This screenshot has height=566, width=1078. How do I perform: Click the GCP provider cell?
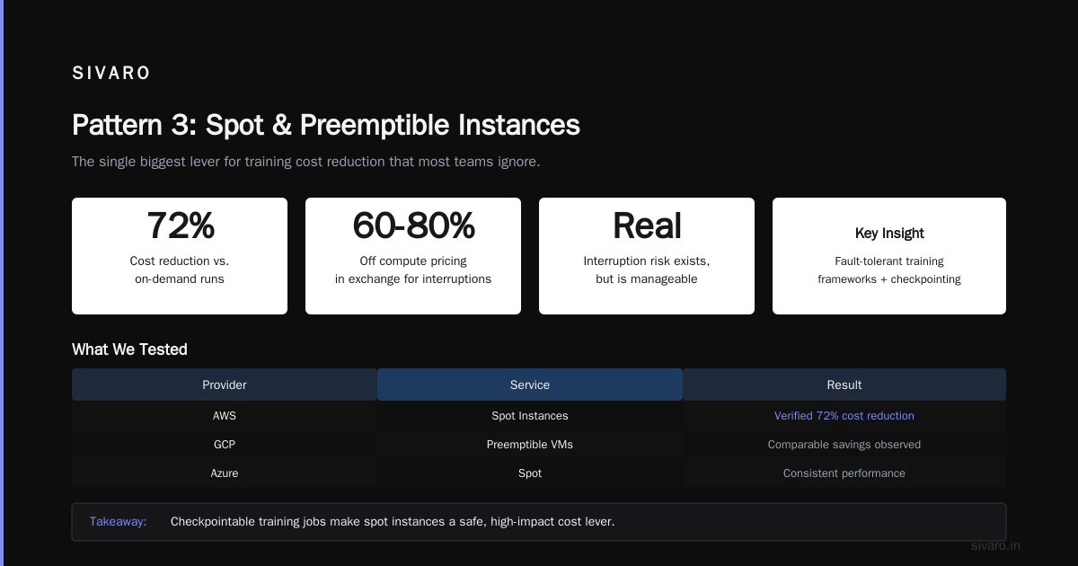(225, 445)
